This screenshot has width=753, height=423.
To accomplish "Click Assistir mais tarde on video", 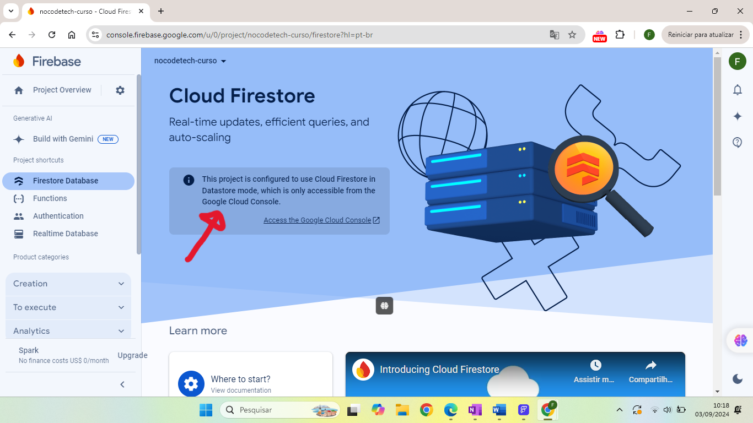I will [x=595, y=372].
